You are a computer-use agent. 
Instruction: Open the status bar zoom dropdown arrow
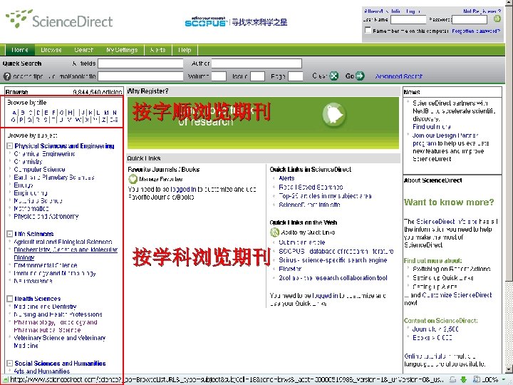pyautogui.click(x=504, y=380)
